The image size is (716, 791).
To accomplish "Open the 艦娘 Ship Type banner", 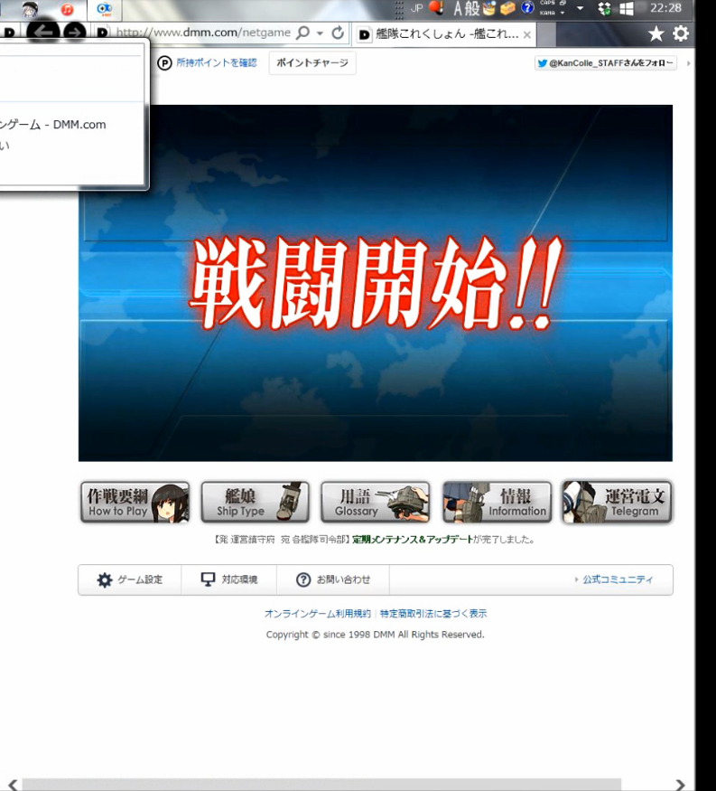I will [x=255, y=502].
